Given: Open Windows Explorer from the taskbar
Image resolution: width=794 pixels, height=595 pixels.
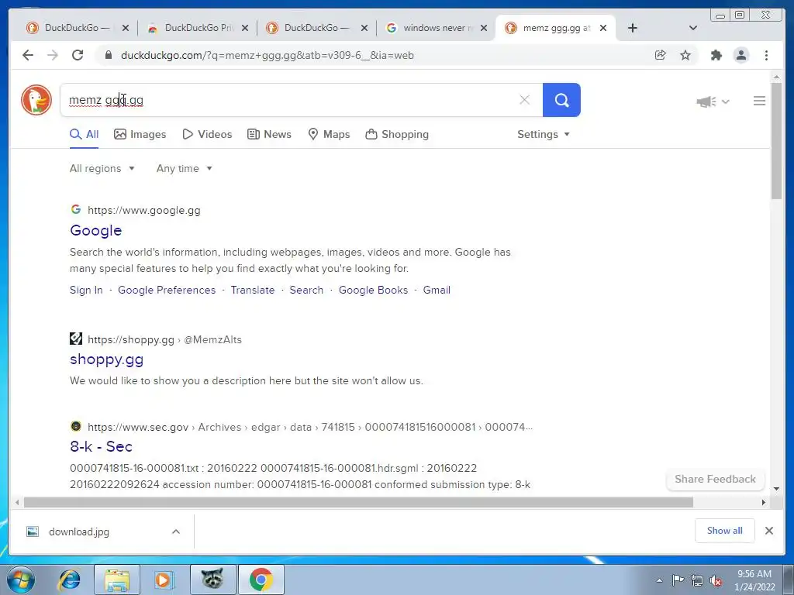Looking at the screenshot, I should (x=117, y=580).
